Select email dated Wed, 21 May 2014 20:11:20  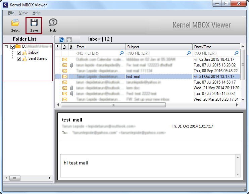click(x=147, y=88)
